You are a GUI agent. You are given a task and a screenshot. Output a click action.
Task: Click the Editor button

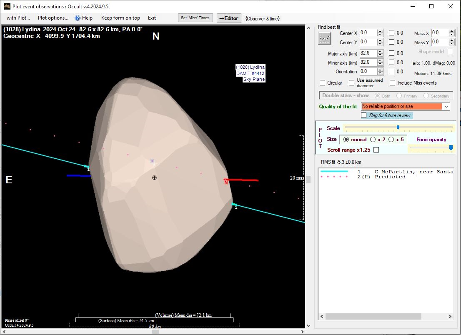coord(229,18)
